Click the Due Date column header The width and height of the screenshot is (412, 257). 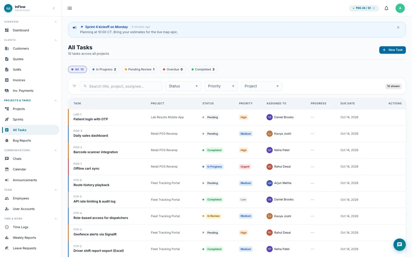coord(348,103)
